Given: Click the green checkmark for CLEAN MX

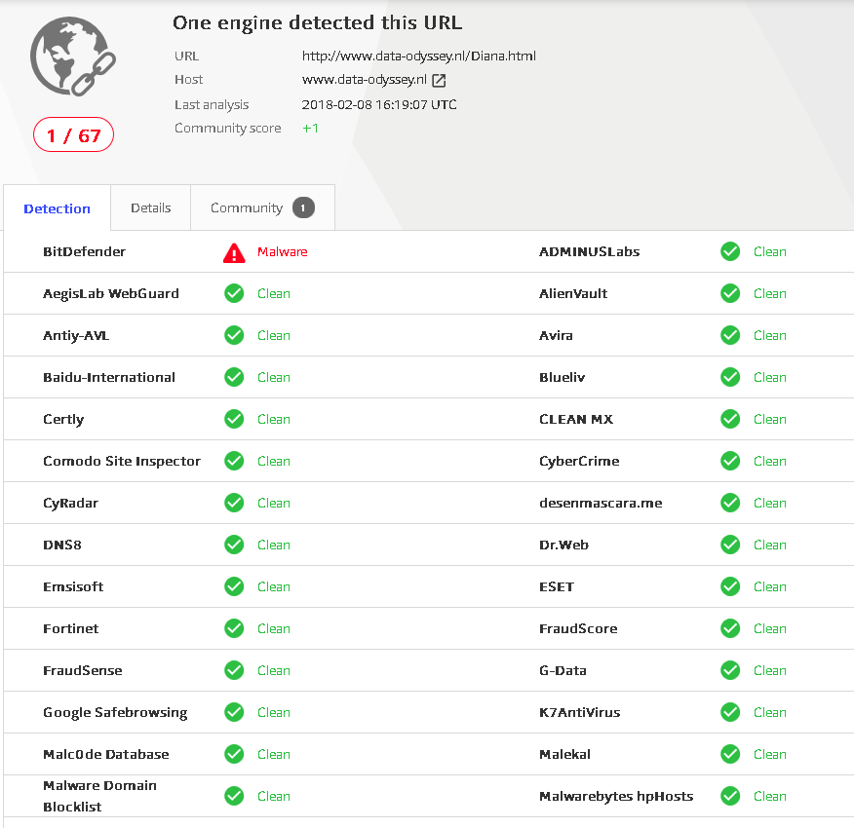Looking at the screenshot, I should 730,419.
